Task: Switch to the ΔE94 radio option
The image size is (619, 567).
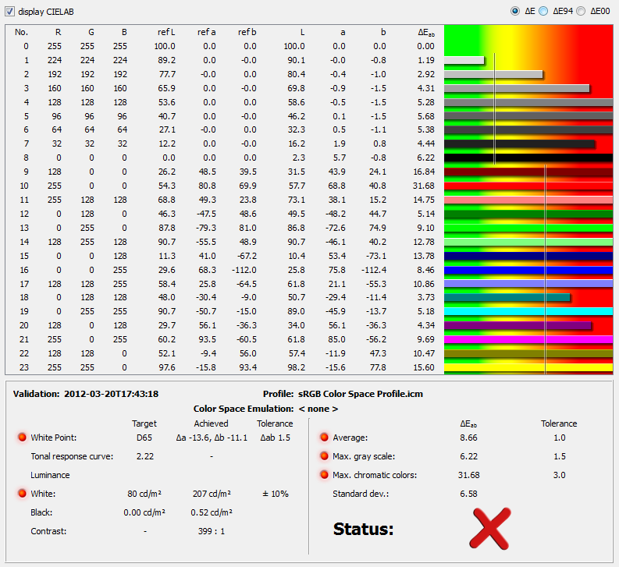Action: [x=546, y=11]
